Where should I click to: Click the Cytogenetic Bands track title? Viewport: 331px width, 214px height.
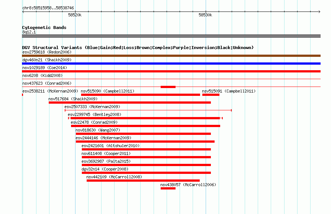(44, 27)
